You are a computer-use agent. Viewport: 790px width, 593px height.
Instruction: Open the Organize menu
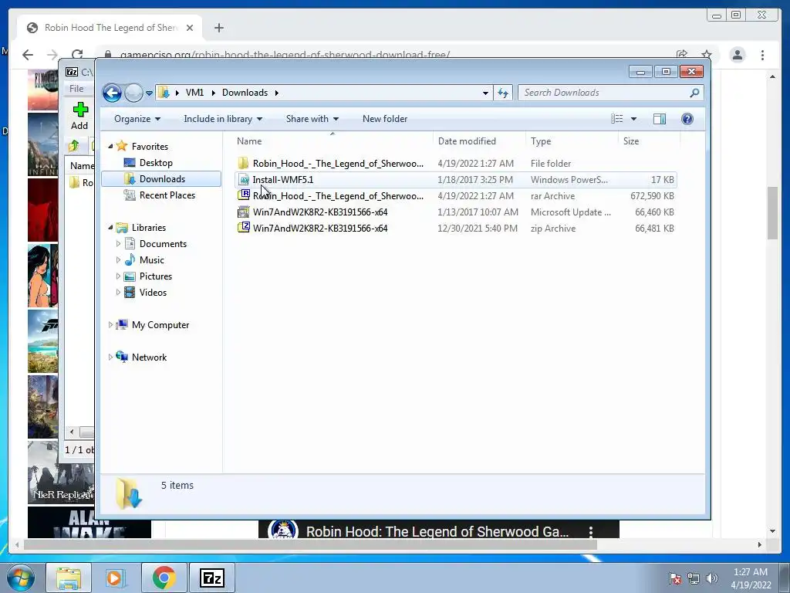point(137,119)
